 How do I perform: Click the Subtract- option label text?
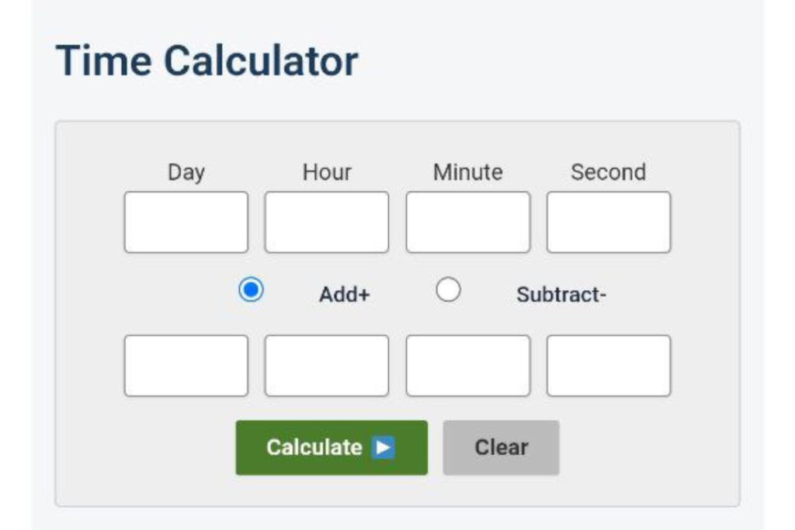click(561, 295)
